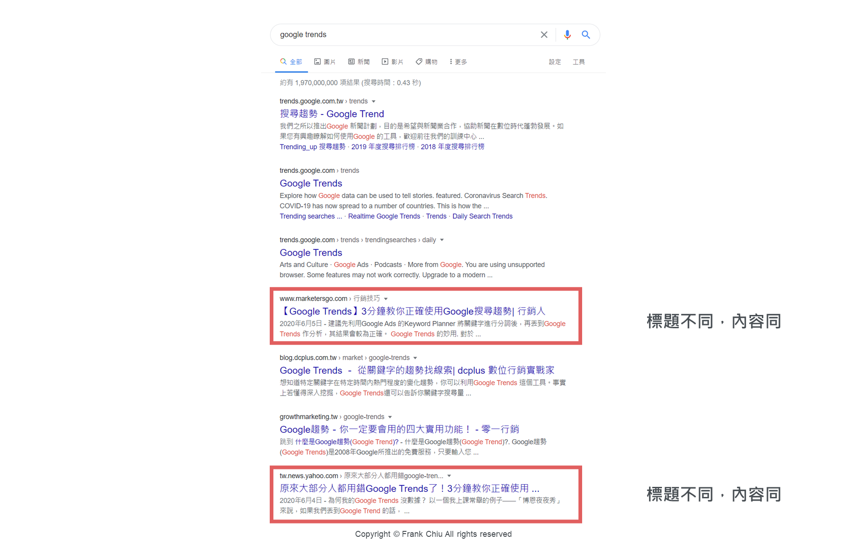
Task: Open the dcplus 數位行銷實戰家 result title
Action: [417, 370]
